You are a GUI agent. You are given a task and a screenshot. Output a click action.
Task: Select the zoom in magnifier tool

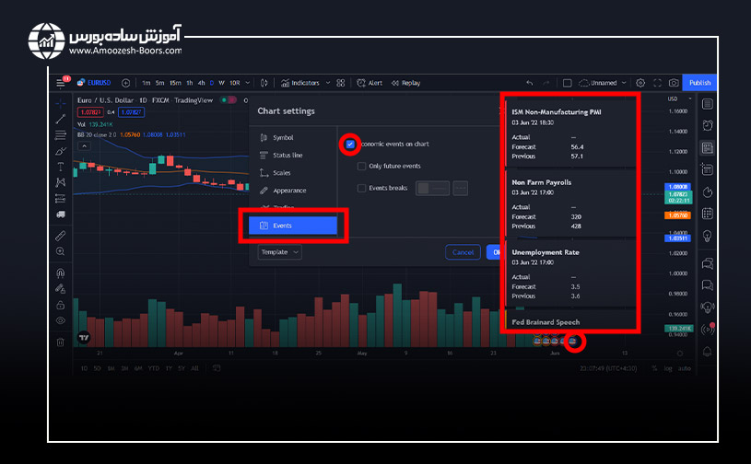(61, 250)
